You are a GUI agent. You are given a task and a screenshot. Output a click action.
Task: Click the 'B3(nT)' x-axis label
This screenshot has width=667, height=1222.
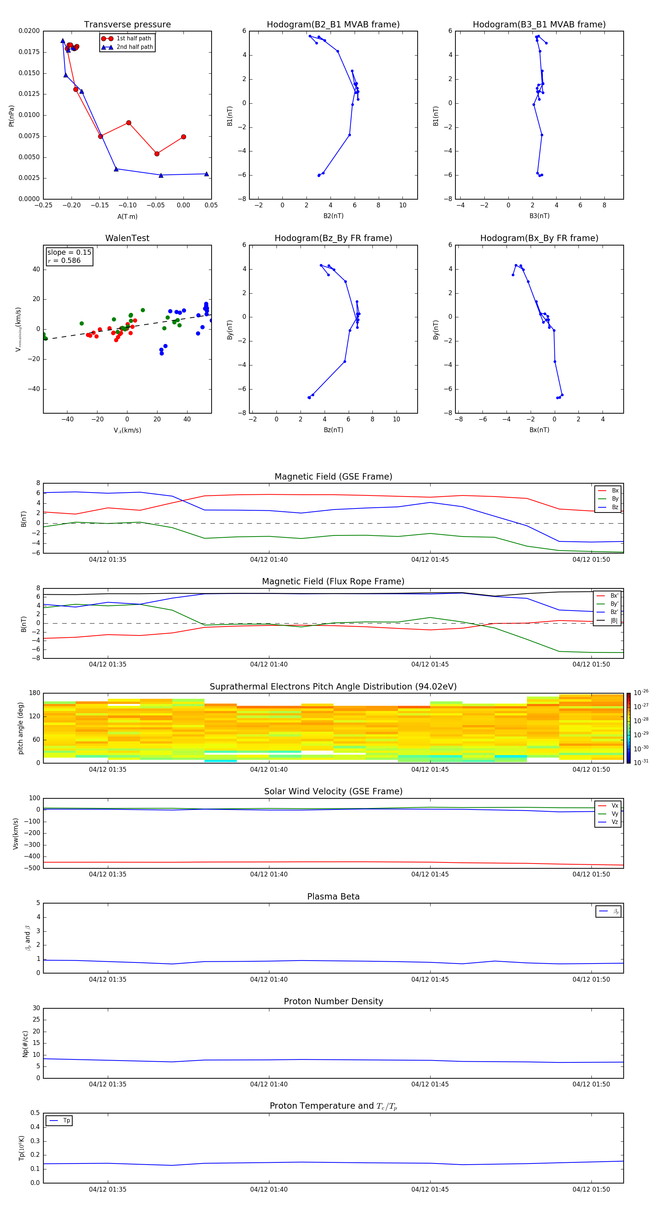(539, 216)
